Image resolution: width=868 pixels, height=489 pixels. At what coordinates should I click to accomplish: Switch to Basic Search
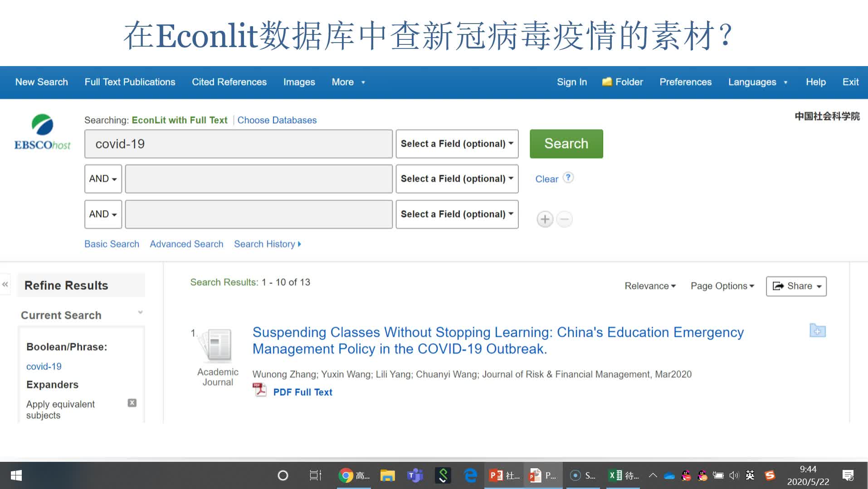point(112,244)
